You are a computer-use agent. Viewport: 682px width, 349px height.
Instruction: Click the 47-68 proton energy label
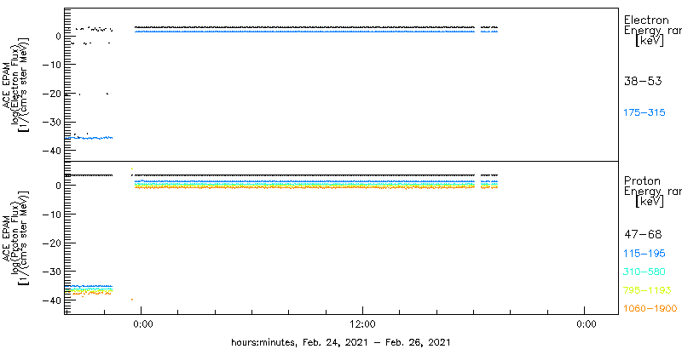[x=643, y=235]
